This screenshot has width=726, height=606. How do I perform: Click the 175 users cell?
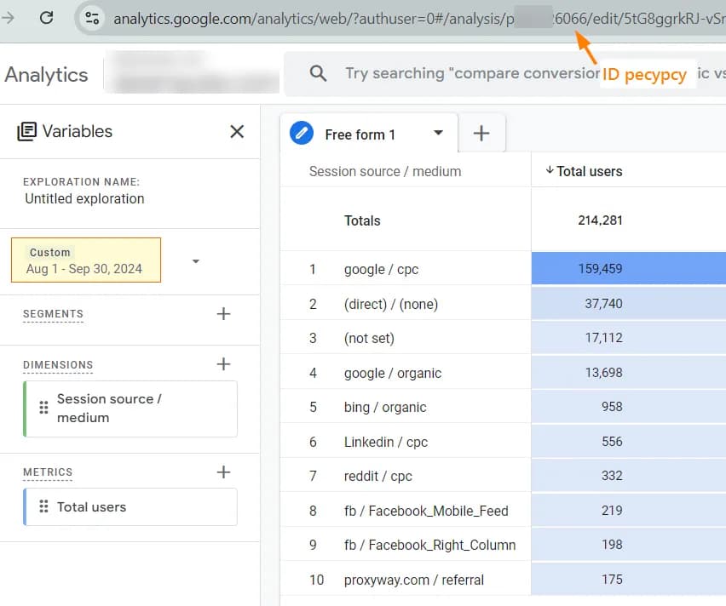tap(629, 579)
